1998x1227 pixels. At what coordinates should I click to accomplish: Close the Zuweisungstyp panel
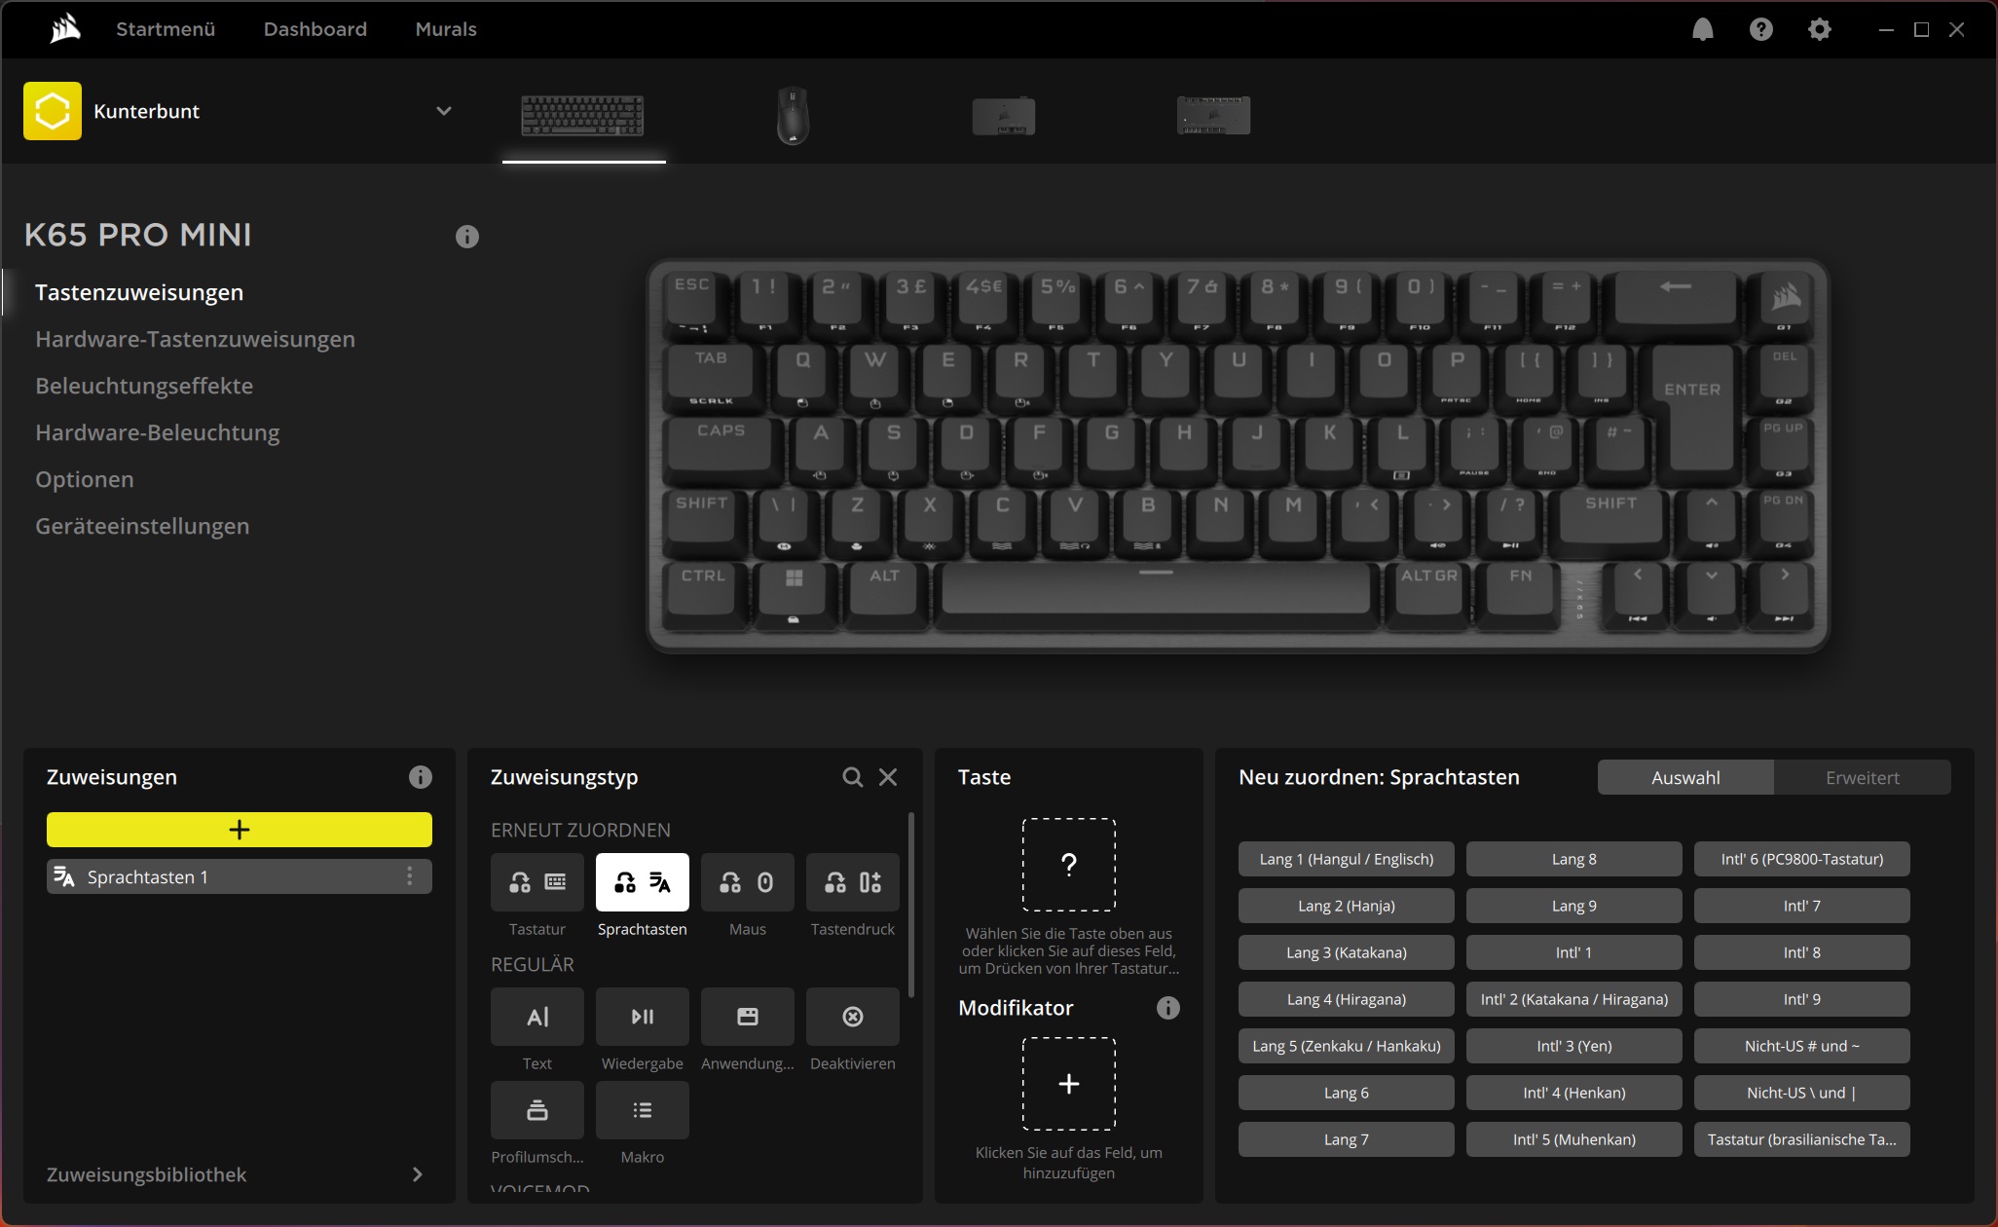[x=888, y=777]
